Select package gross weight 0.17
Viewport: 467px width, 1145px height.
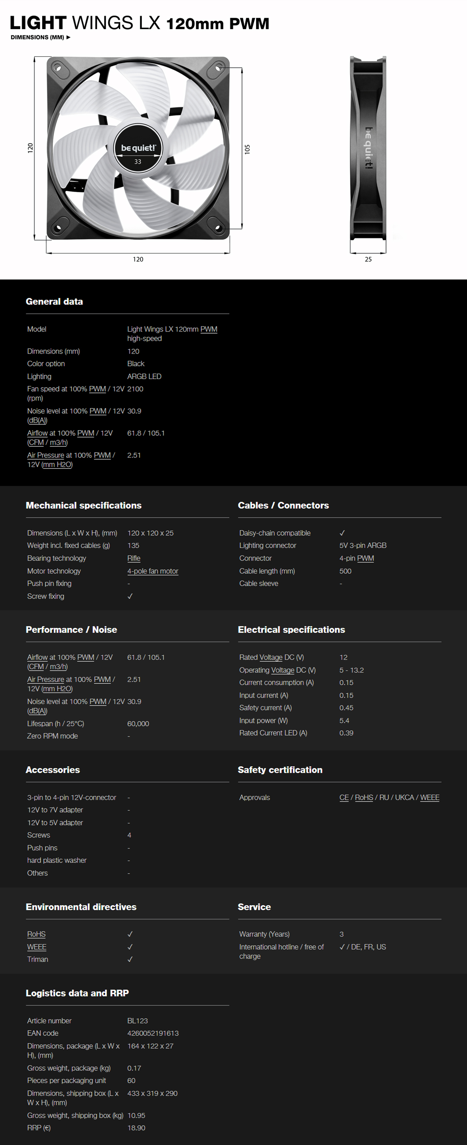coord(134,1068)
